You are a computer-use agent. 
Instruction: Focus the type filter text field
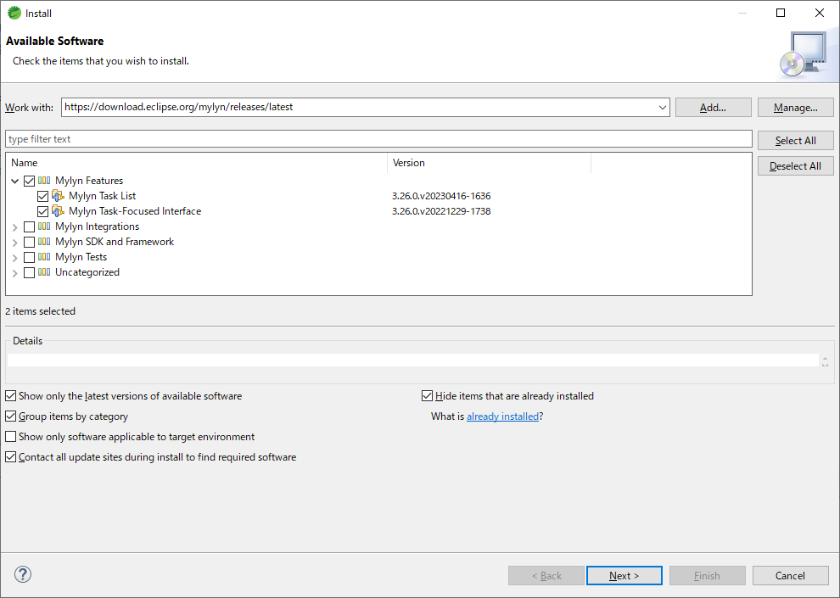pos(378,139)
